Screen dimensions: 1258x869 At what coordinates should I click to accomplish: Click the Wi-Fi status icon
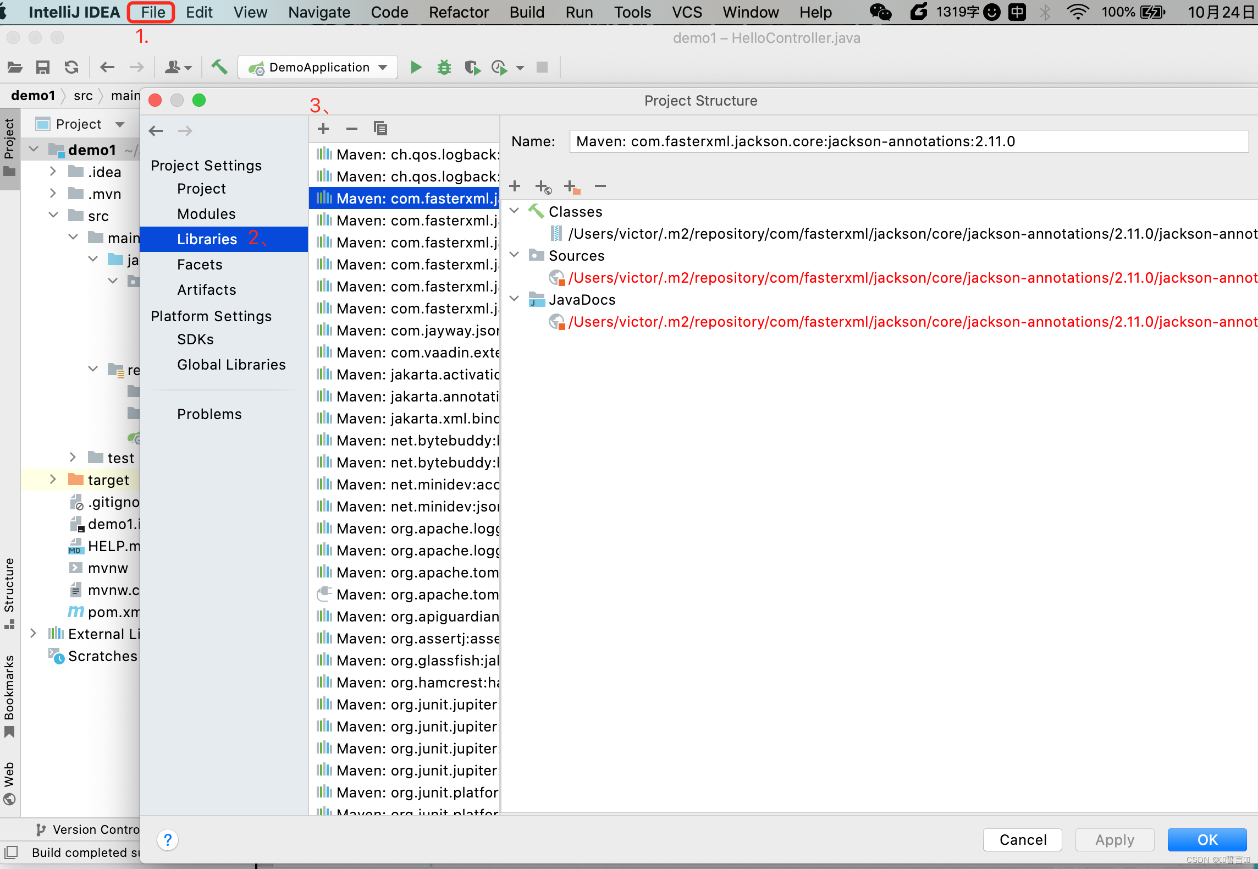(1078, 12)
